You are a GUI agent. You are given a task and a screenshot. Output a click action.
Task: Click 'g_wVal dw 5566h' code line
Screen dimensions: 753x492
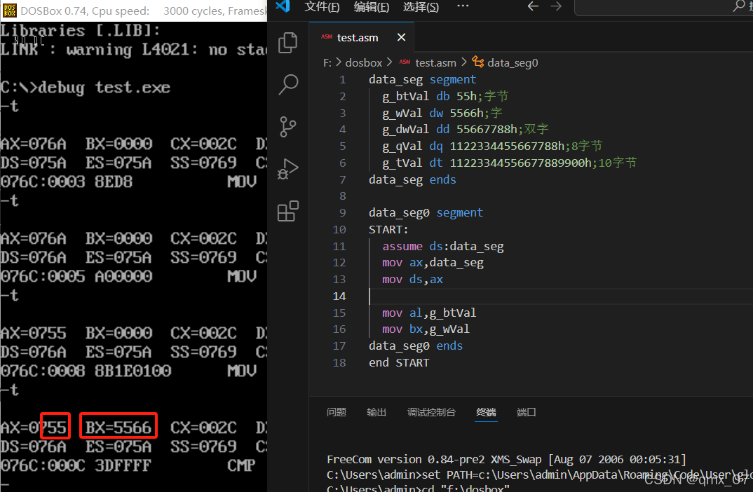[x=442, y=114]
